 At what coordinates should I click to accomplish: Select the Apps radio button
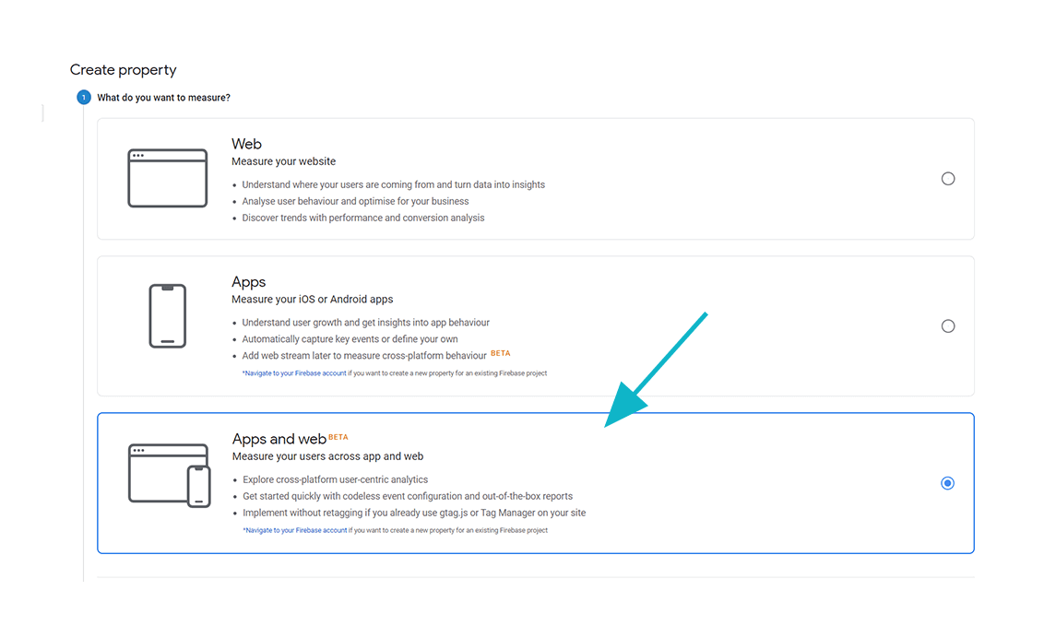[948, 326]
